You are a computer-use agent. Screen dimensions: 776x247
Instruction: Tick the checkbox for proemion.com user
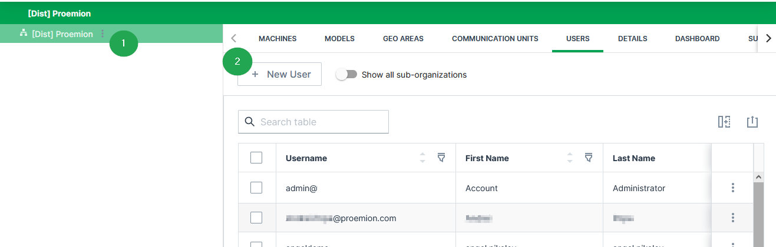click(x=256, y=218)
